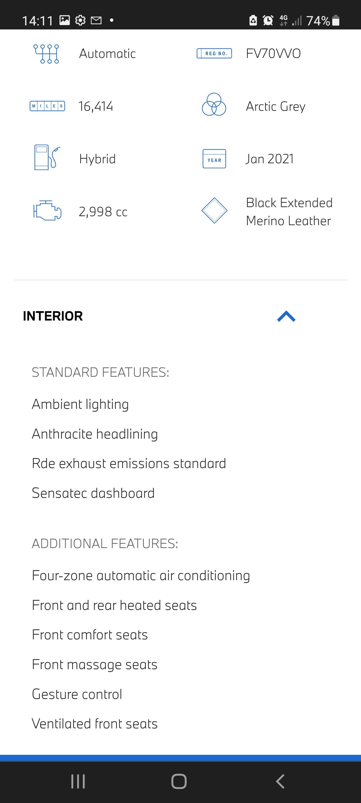Tap the engine size icon
The width and height of the screenshot is (361, 803).
click(x=47, y=211)
